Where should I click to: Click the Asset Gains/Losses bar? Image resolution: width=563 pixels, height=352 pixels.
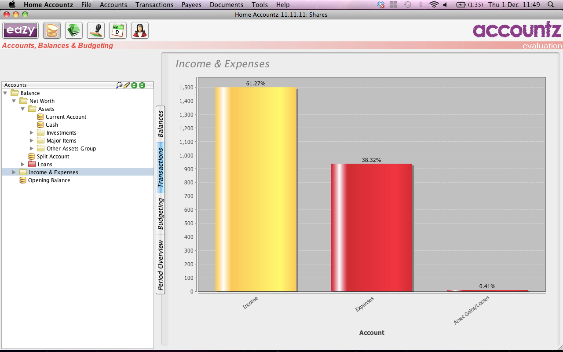point(487,290)
